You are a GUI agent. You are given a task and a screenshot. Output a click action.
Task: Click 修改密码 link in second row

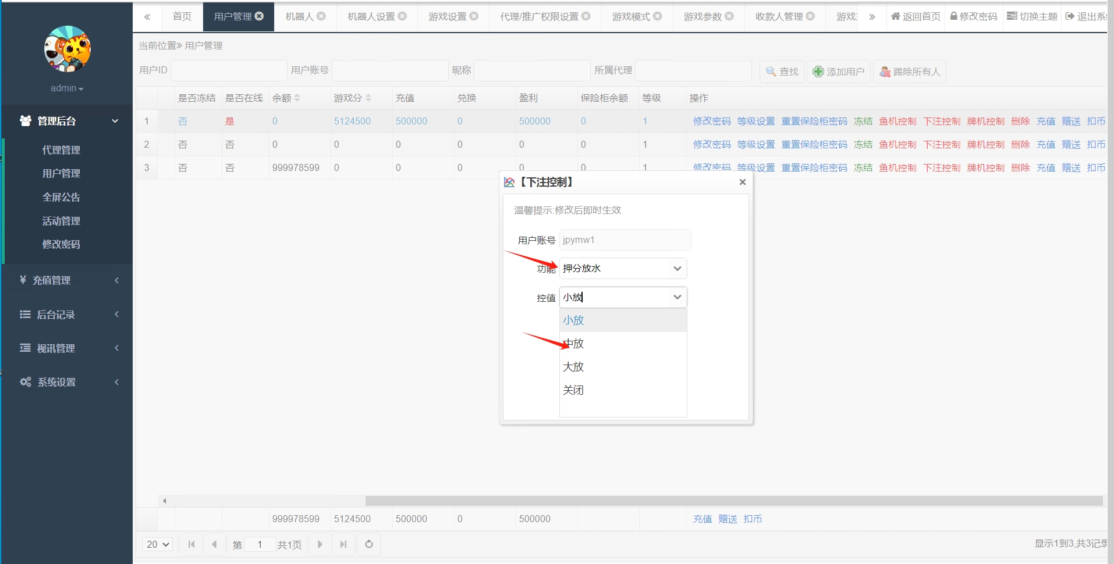711,144
